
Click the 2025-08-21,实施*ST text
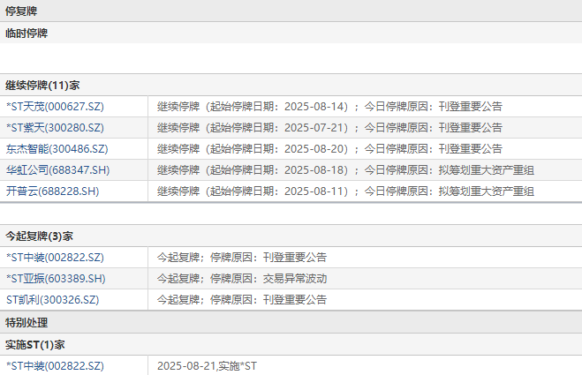pos(207,366)
